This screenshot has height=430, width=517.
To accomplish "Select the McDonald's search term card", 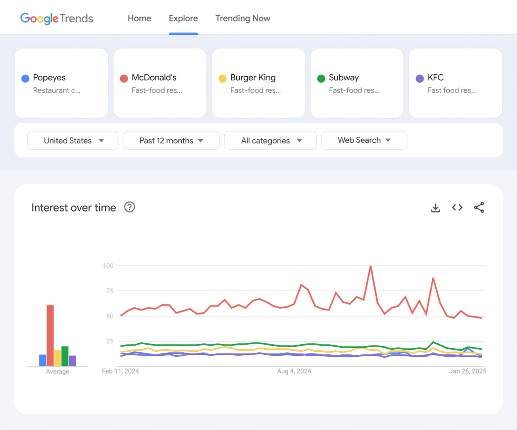I will coord(160,83).
